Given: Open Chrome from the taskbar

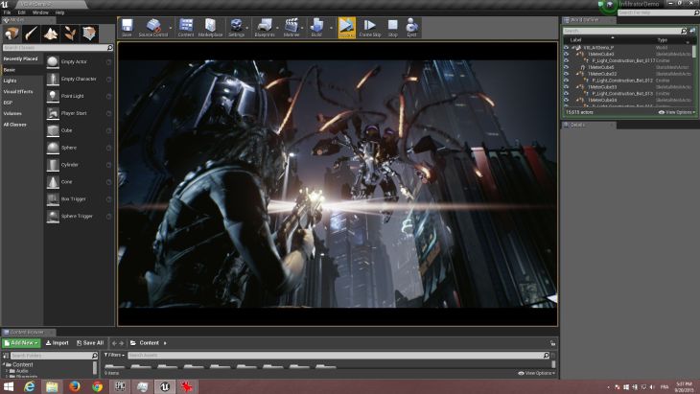Looking at the screenshot, I should (x=97, y=386).
